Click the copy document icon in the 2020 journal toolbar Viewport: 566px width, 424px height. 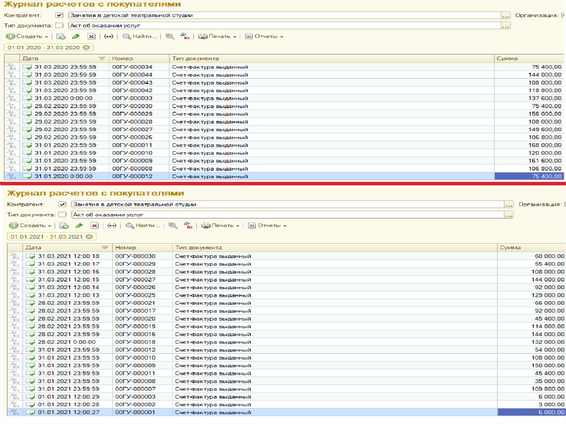[61, 36]
